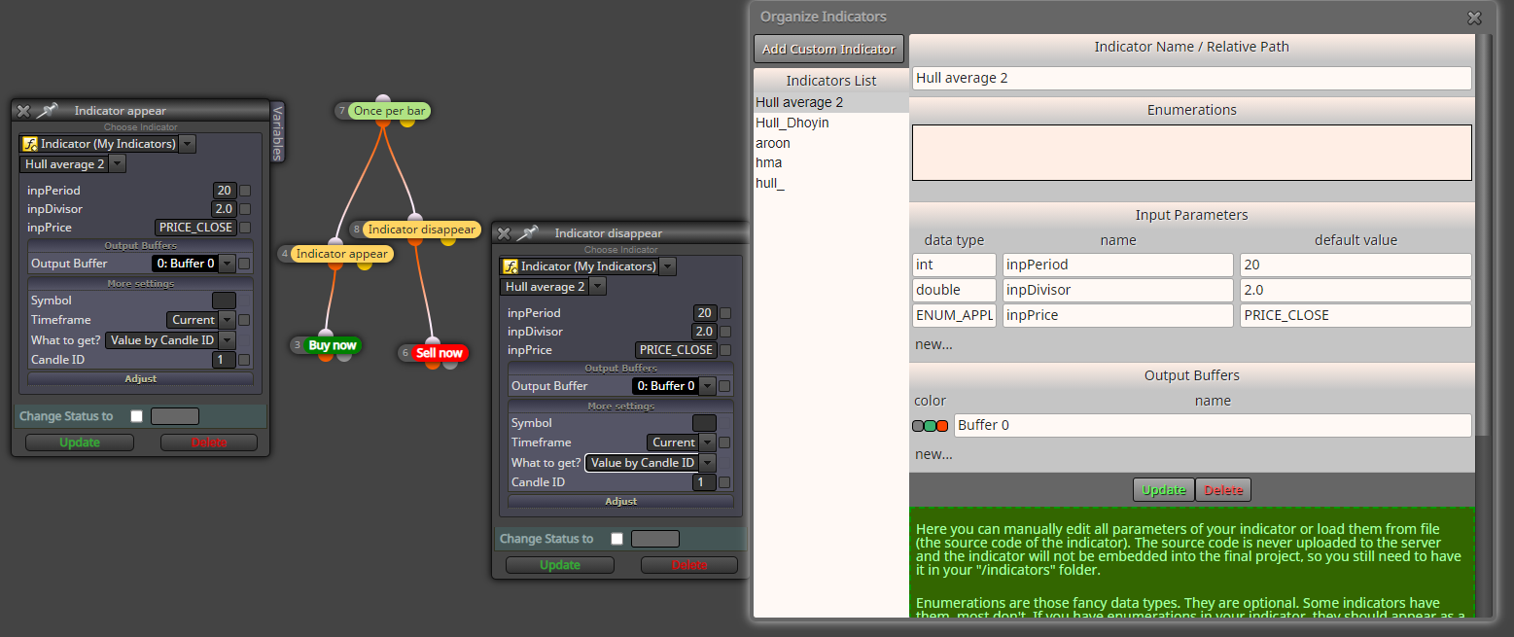1514x637 pixels.
Task: Click gray output port under Buy now node
Action: pyautogui.click(x=343, y=356)
